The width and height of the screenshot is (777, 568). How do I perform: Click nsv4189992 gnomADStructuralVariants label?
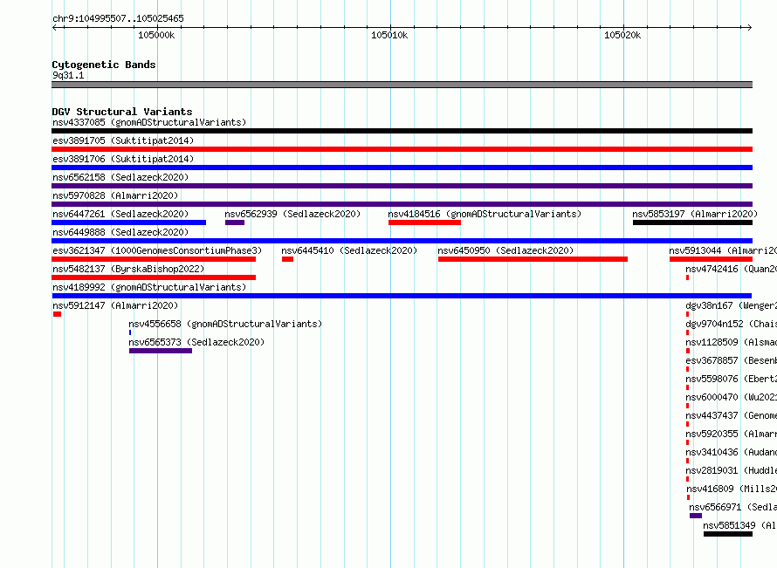pyautogui.click(x=149, y=287)
